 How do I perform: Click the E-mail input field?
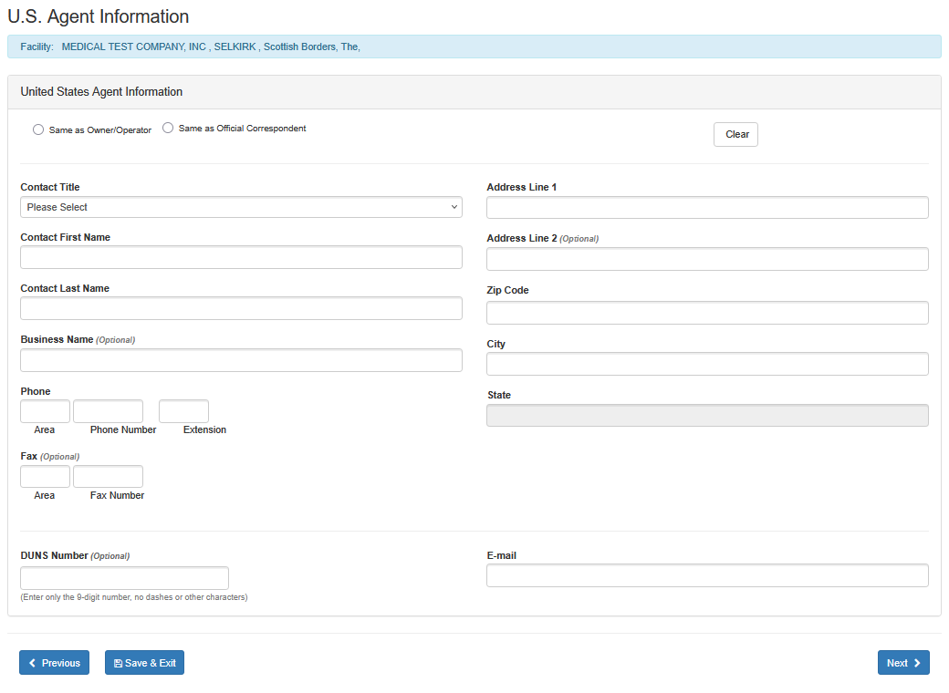pos(707,575)
